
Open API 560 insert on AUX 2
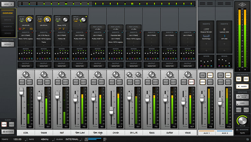(x=224, y=37)
